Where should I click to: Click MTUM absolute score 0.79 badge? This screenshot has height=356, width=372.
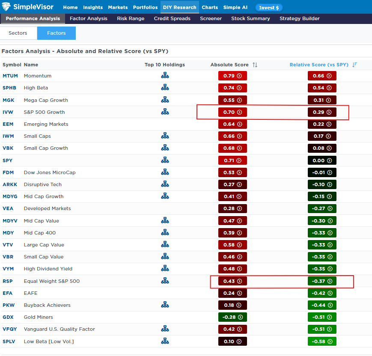point(232,76)
